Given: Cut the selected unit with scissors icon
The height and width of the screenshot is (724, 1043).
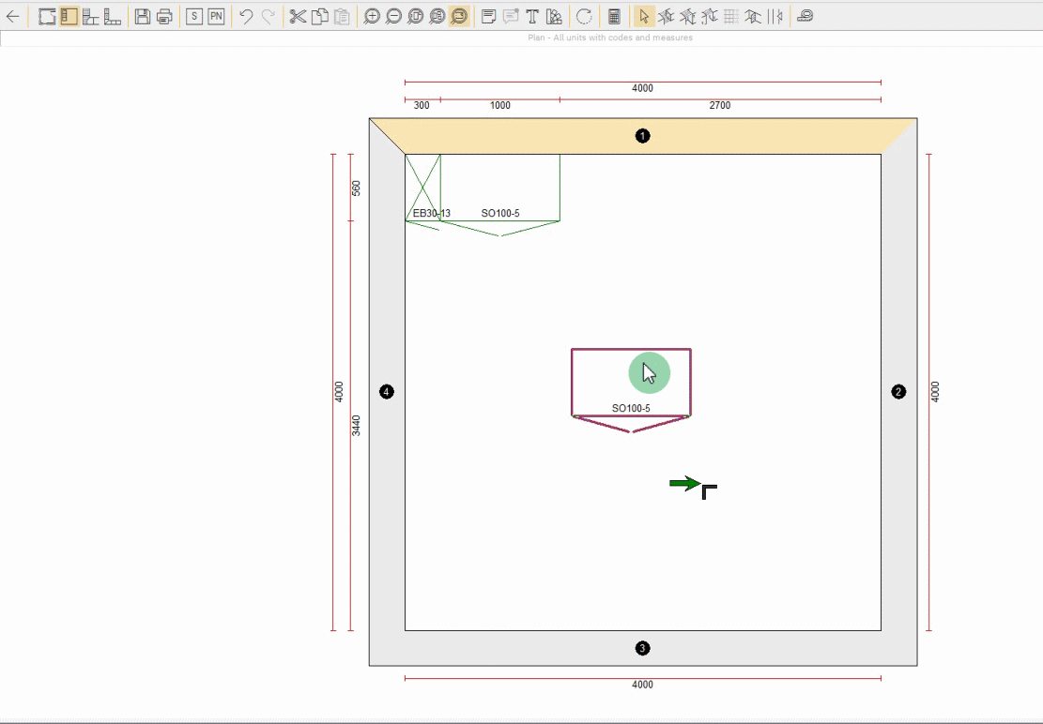Looking at the screenshot, I should coord(298,16).
